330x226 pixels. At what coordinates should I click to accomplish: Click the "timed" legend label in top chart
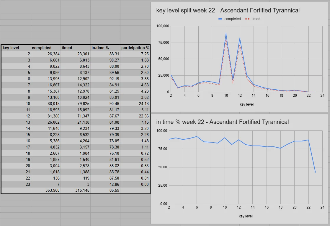(256, 19)
